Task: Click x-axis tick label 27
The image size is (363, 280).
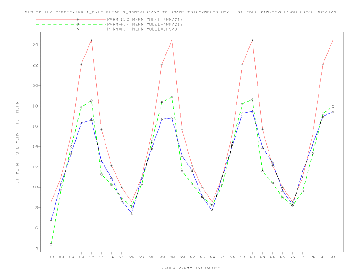Action: tap(142, 257)
